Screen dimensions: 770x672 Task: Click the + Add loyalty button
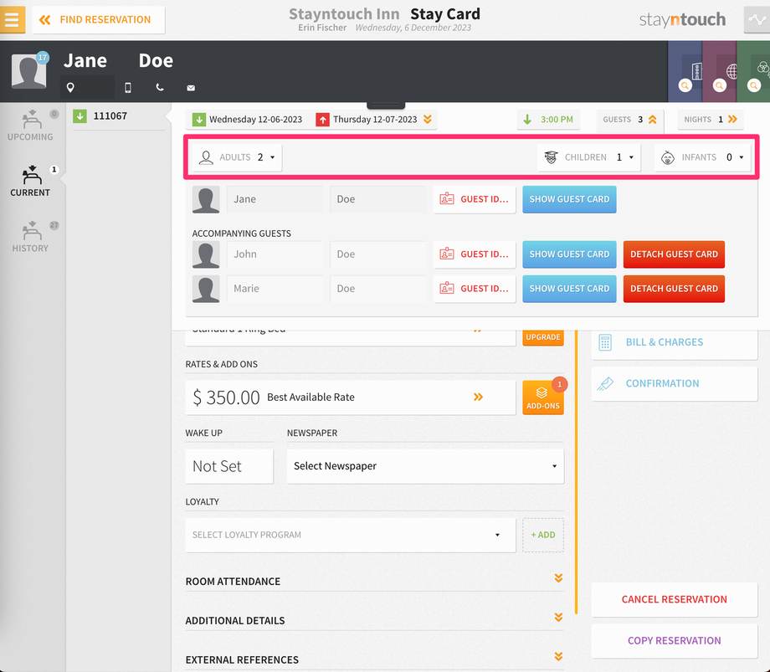[x=543, y=535]
